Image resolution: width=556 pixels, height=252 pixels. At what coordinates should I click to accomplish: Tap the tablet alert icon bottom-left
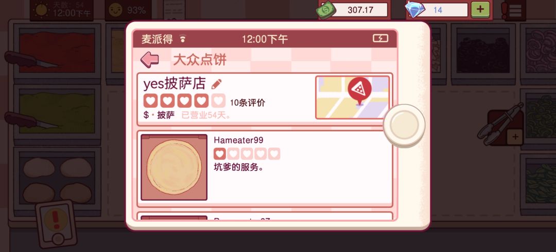(x=56, y=223)
